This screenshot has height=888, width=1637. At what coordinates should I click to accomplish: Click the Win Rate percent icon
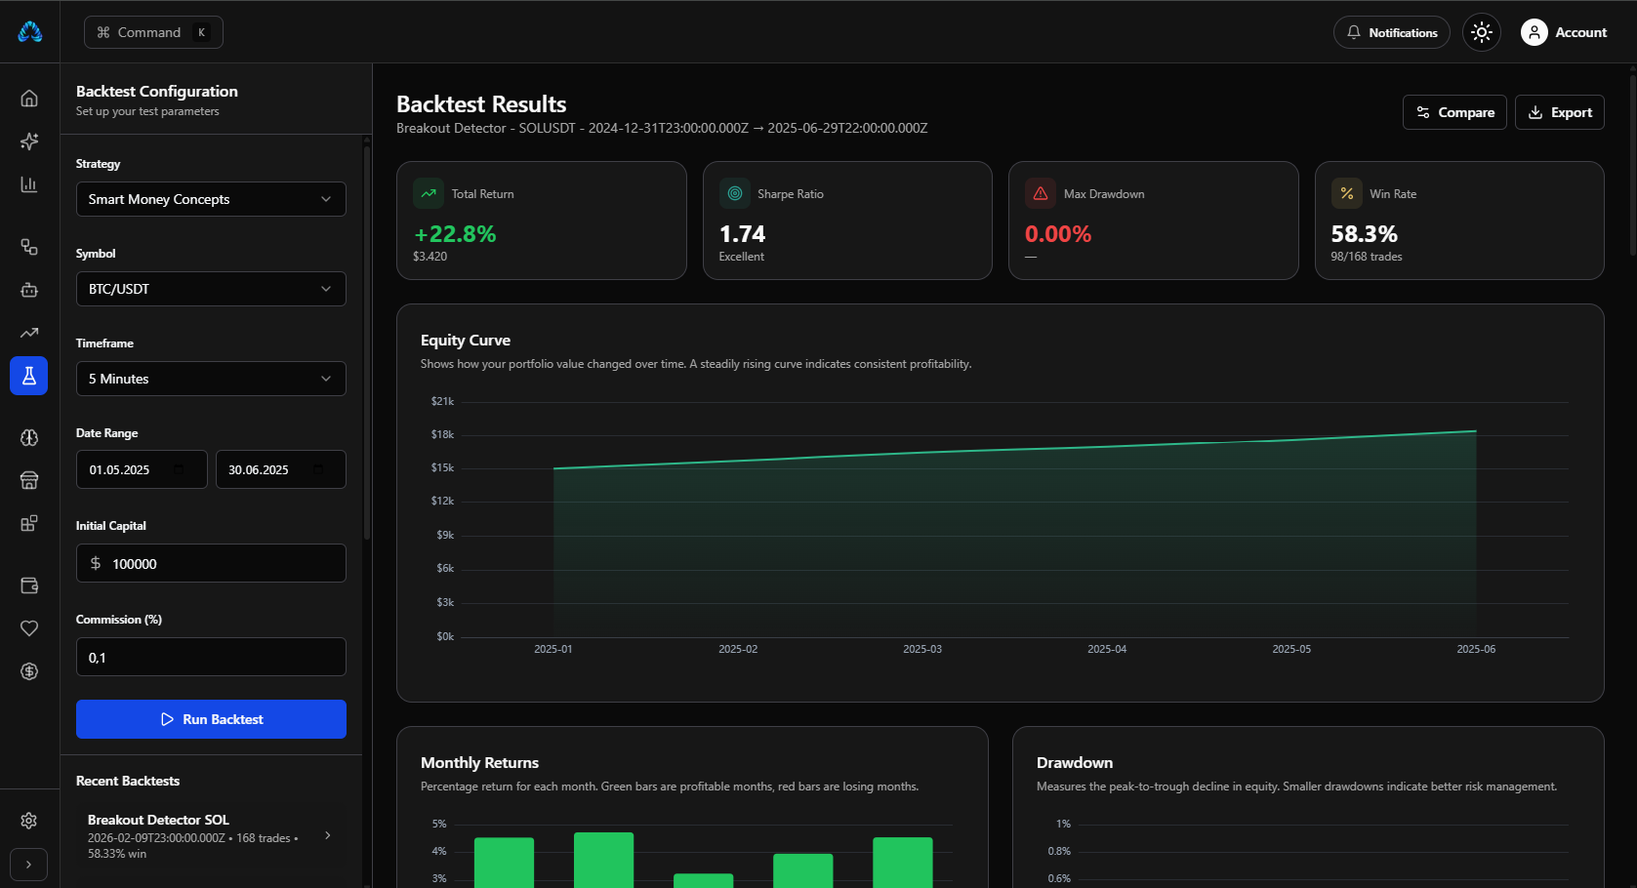point(1347,193)
